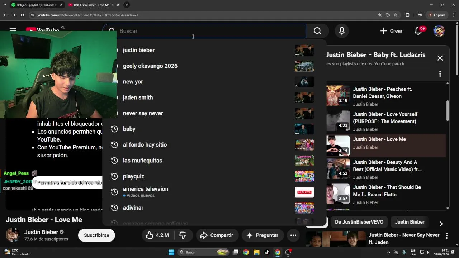This screenshot has height=258, width=459.
Task: Close the Justin Bieber mix playlist panel
Action: coord(440,58)
